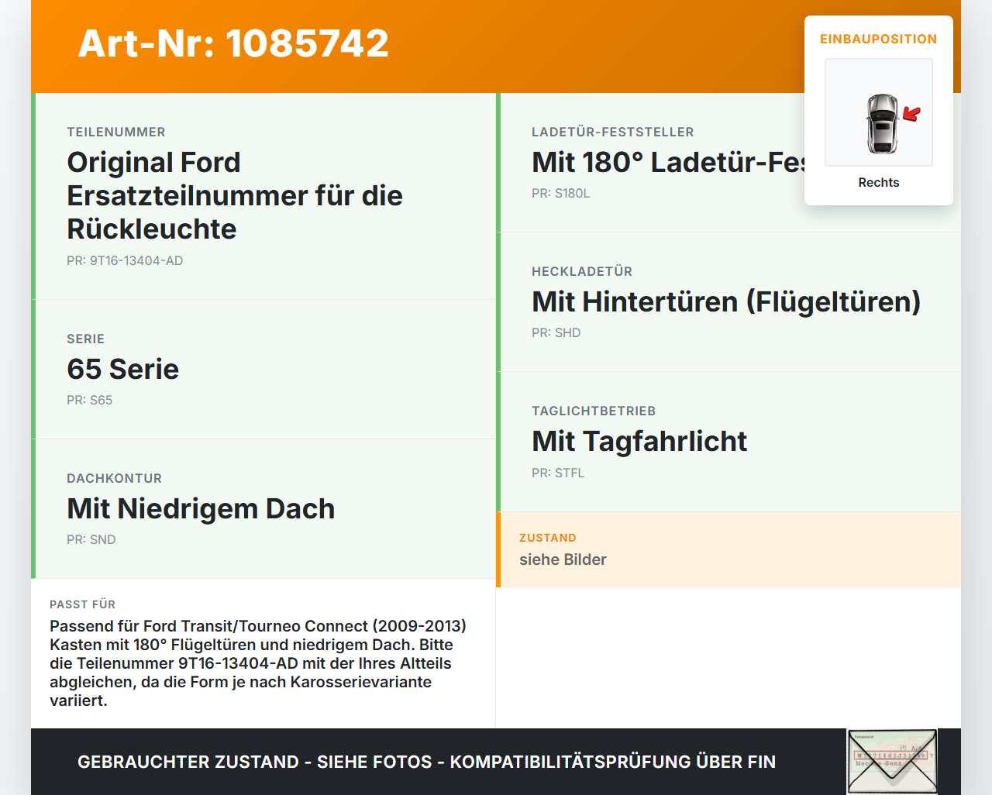This screenshot has height=795, width=992.
Task: Click the SERIE label
Action: coord(85,339)
